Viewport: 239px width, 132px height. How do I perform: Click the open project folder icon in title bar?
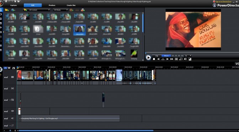pyautogui.click(x=18, y=1)
